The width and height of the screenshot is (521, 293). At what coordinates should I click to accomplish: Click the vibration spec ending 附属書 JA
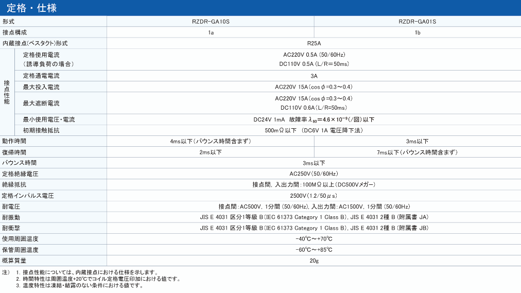click(314, 217)
